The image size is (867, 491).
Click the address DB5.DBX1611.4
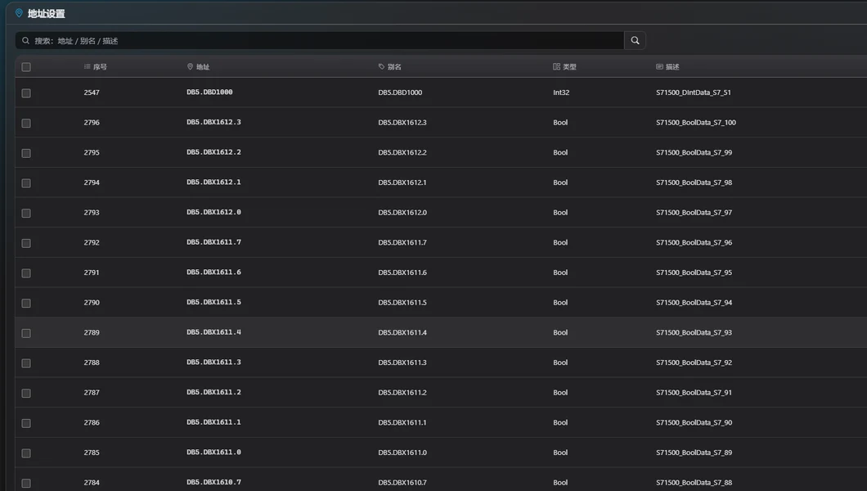click(x=214, y=332)
